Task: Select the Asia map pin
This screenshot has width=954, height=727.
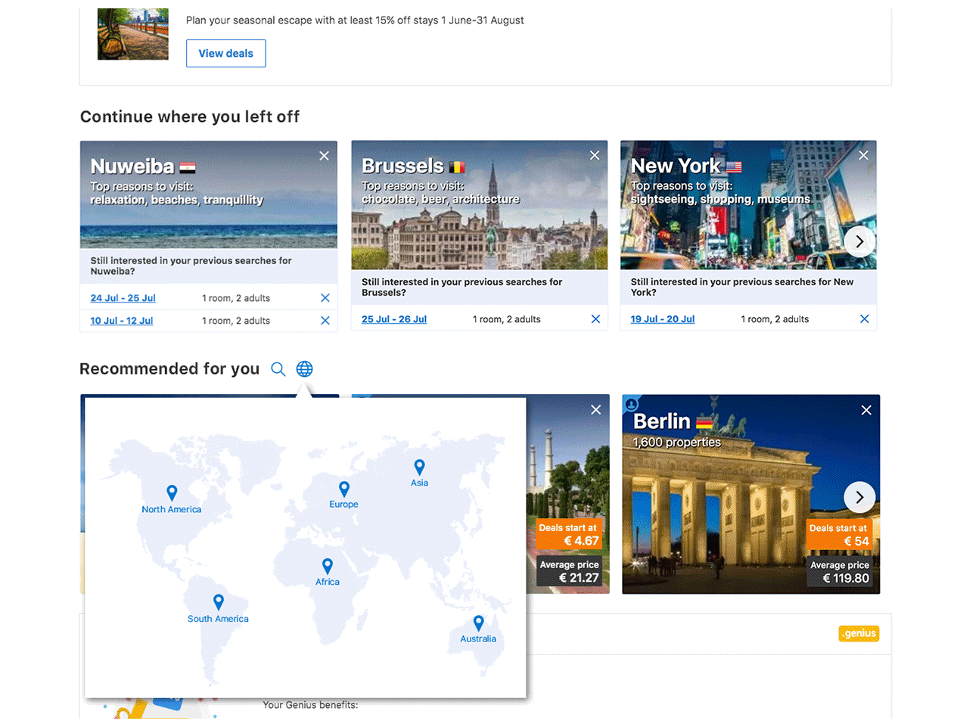Action: (x=419, y=468)
